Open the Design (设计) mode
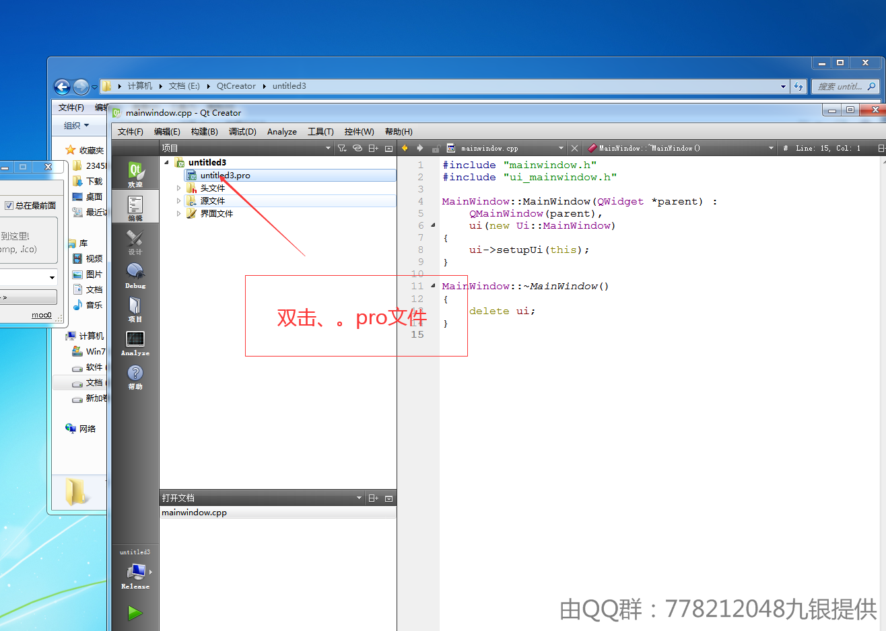The width and height of the screenshot is (886, 631). pyautogui.click(x=135, y=241)
